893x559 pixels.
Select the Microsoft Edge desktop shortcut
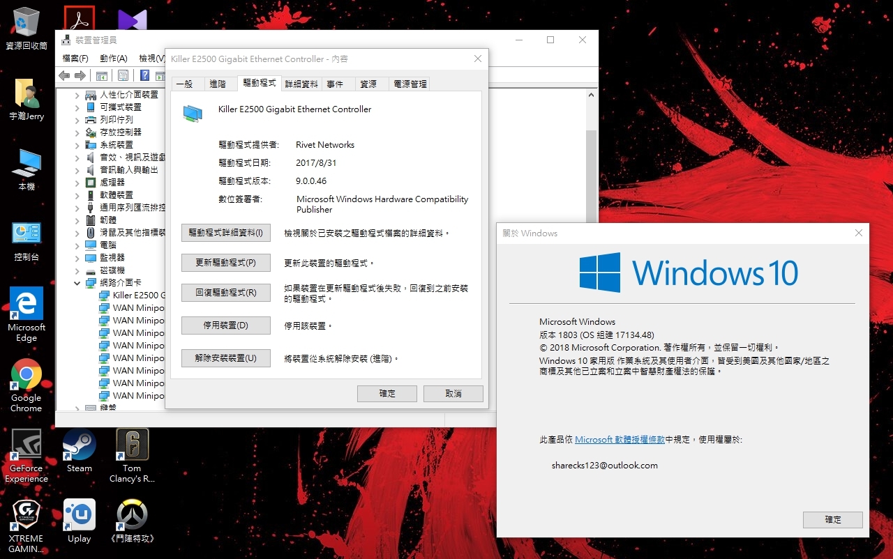[27, 314]
